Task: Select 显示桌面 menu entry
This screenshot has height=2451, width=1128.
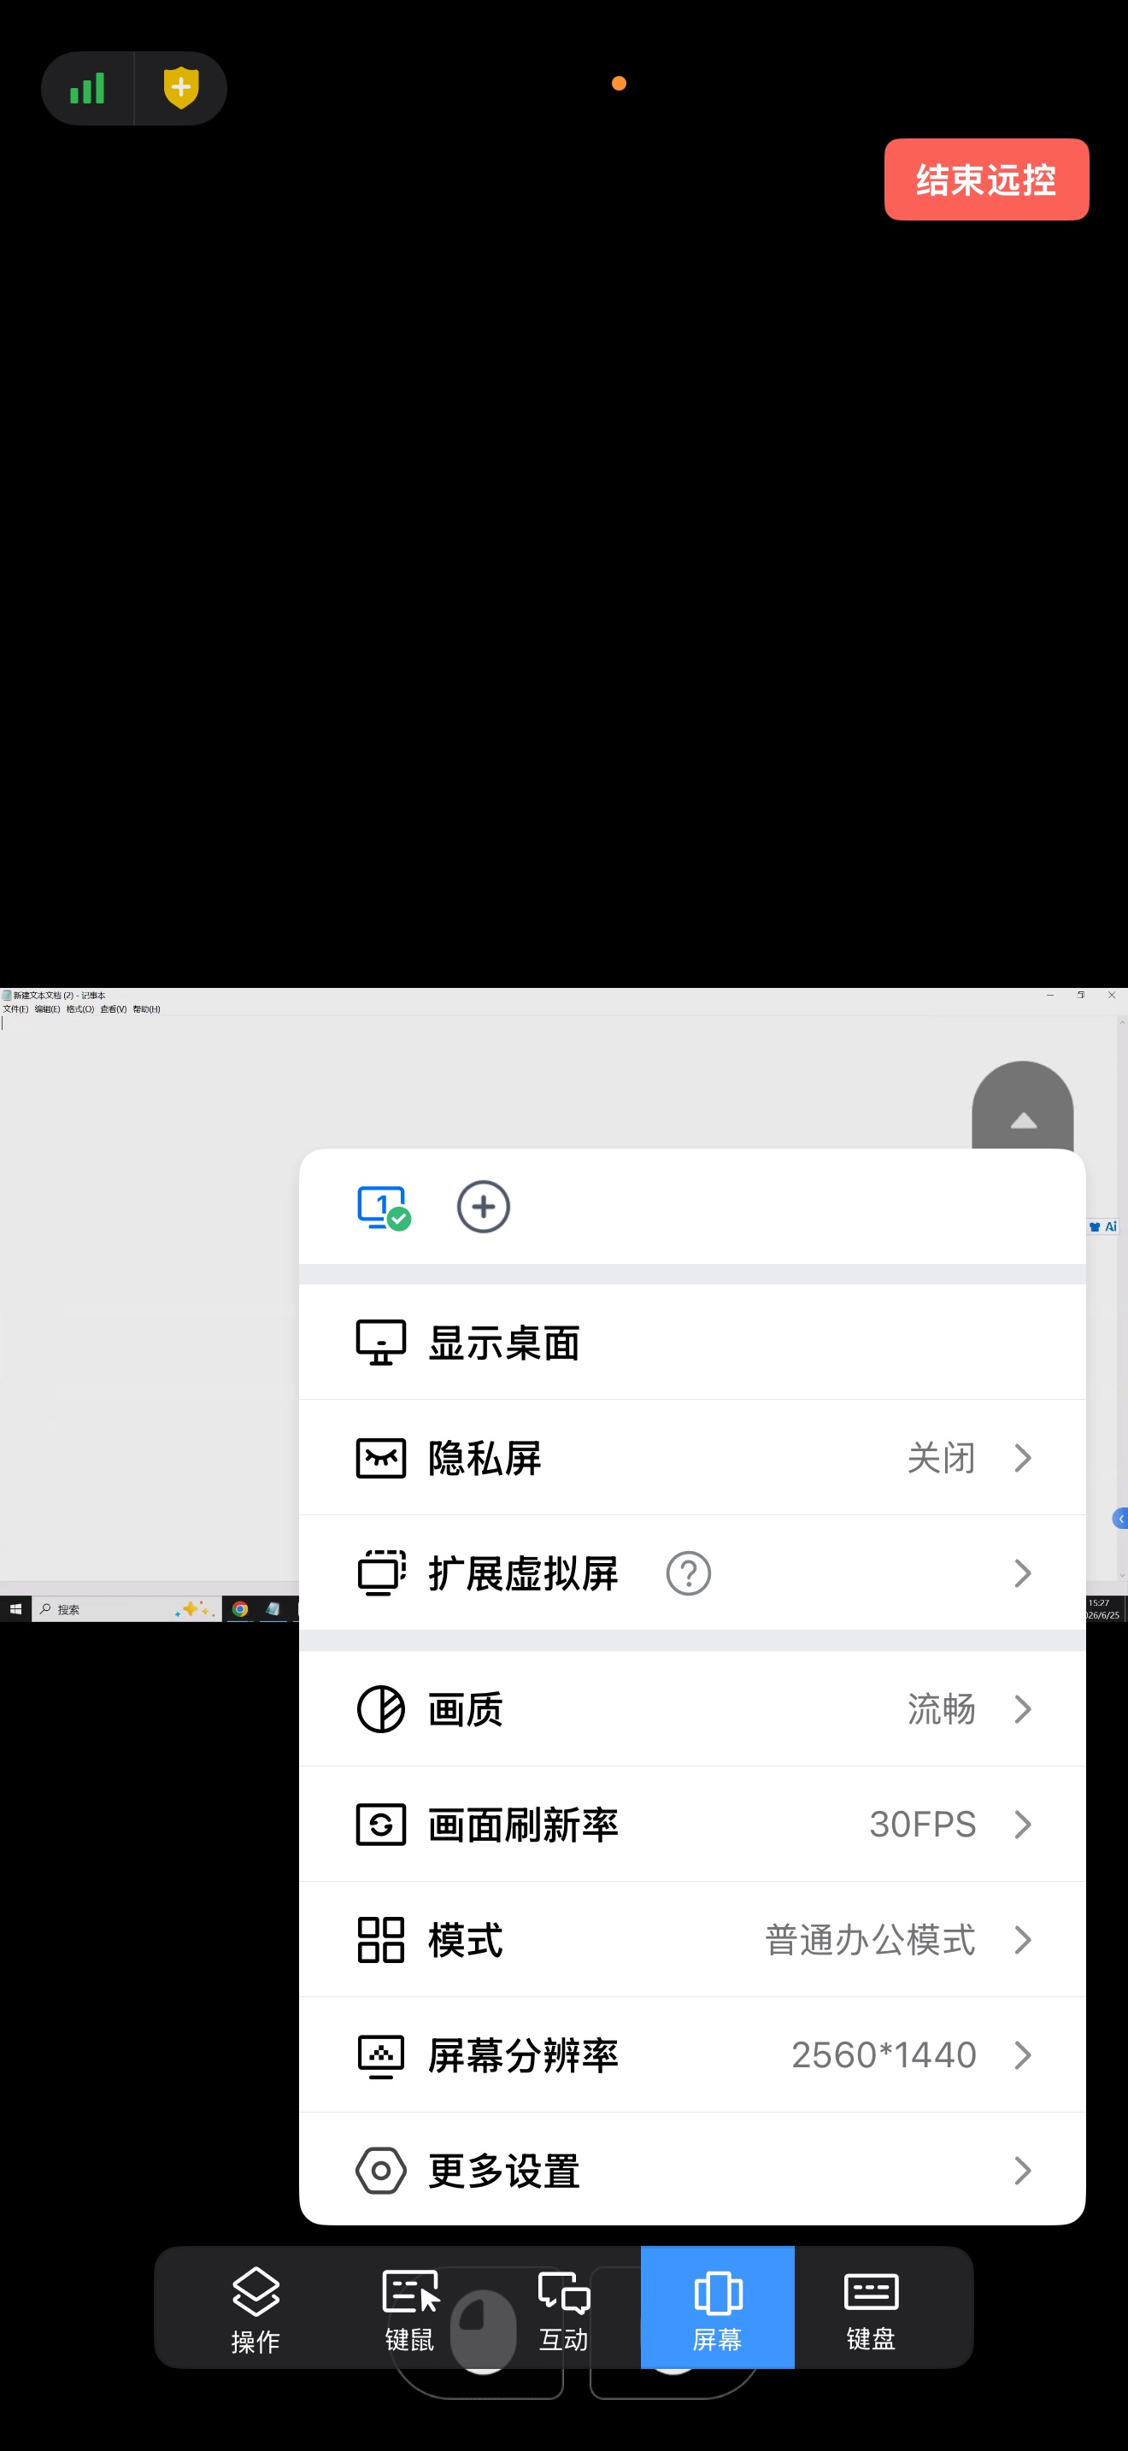Action: click(692, 1343)
